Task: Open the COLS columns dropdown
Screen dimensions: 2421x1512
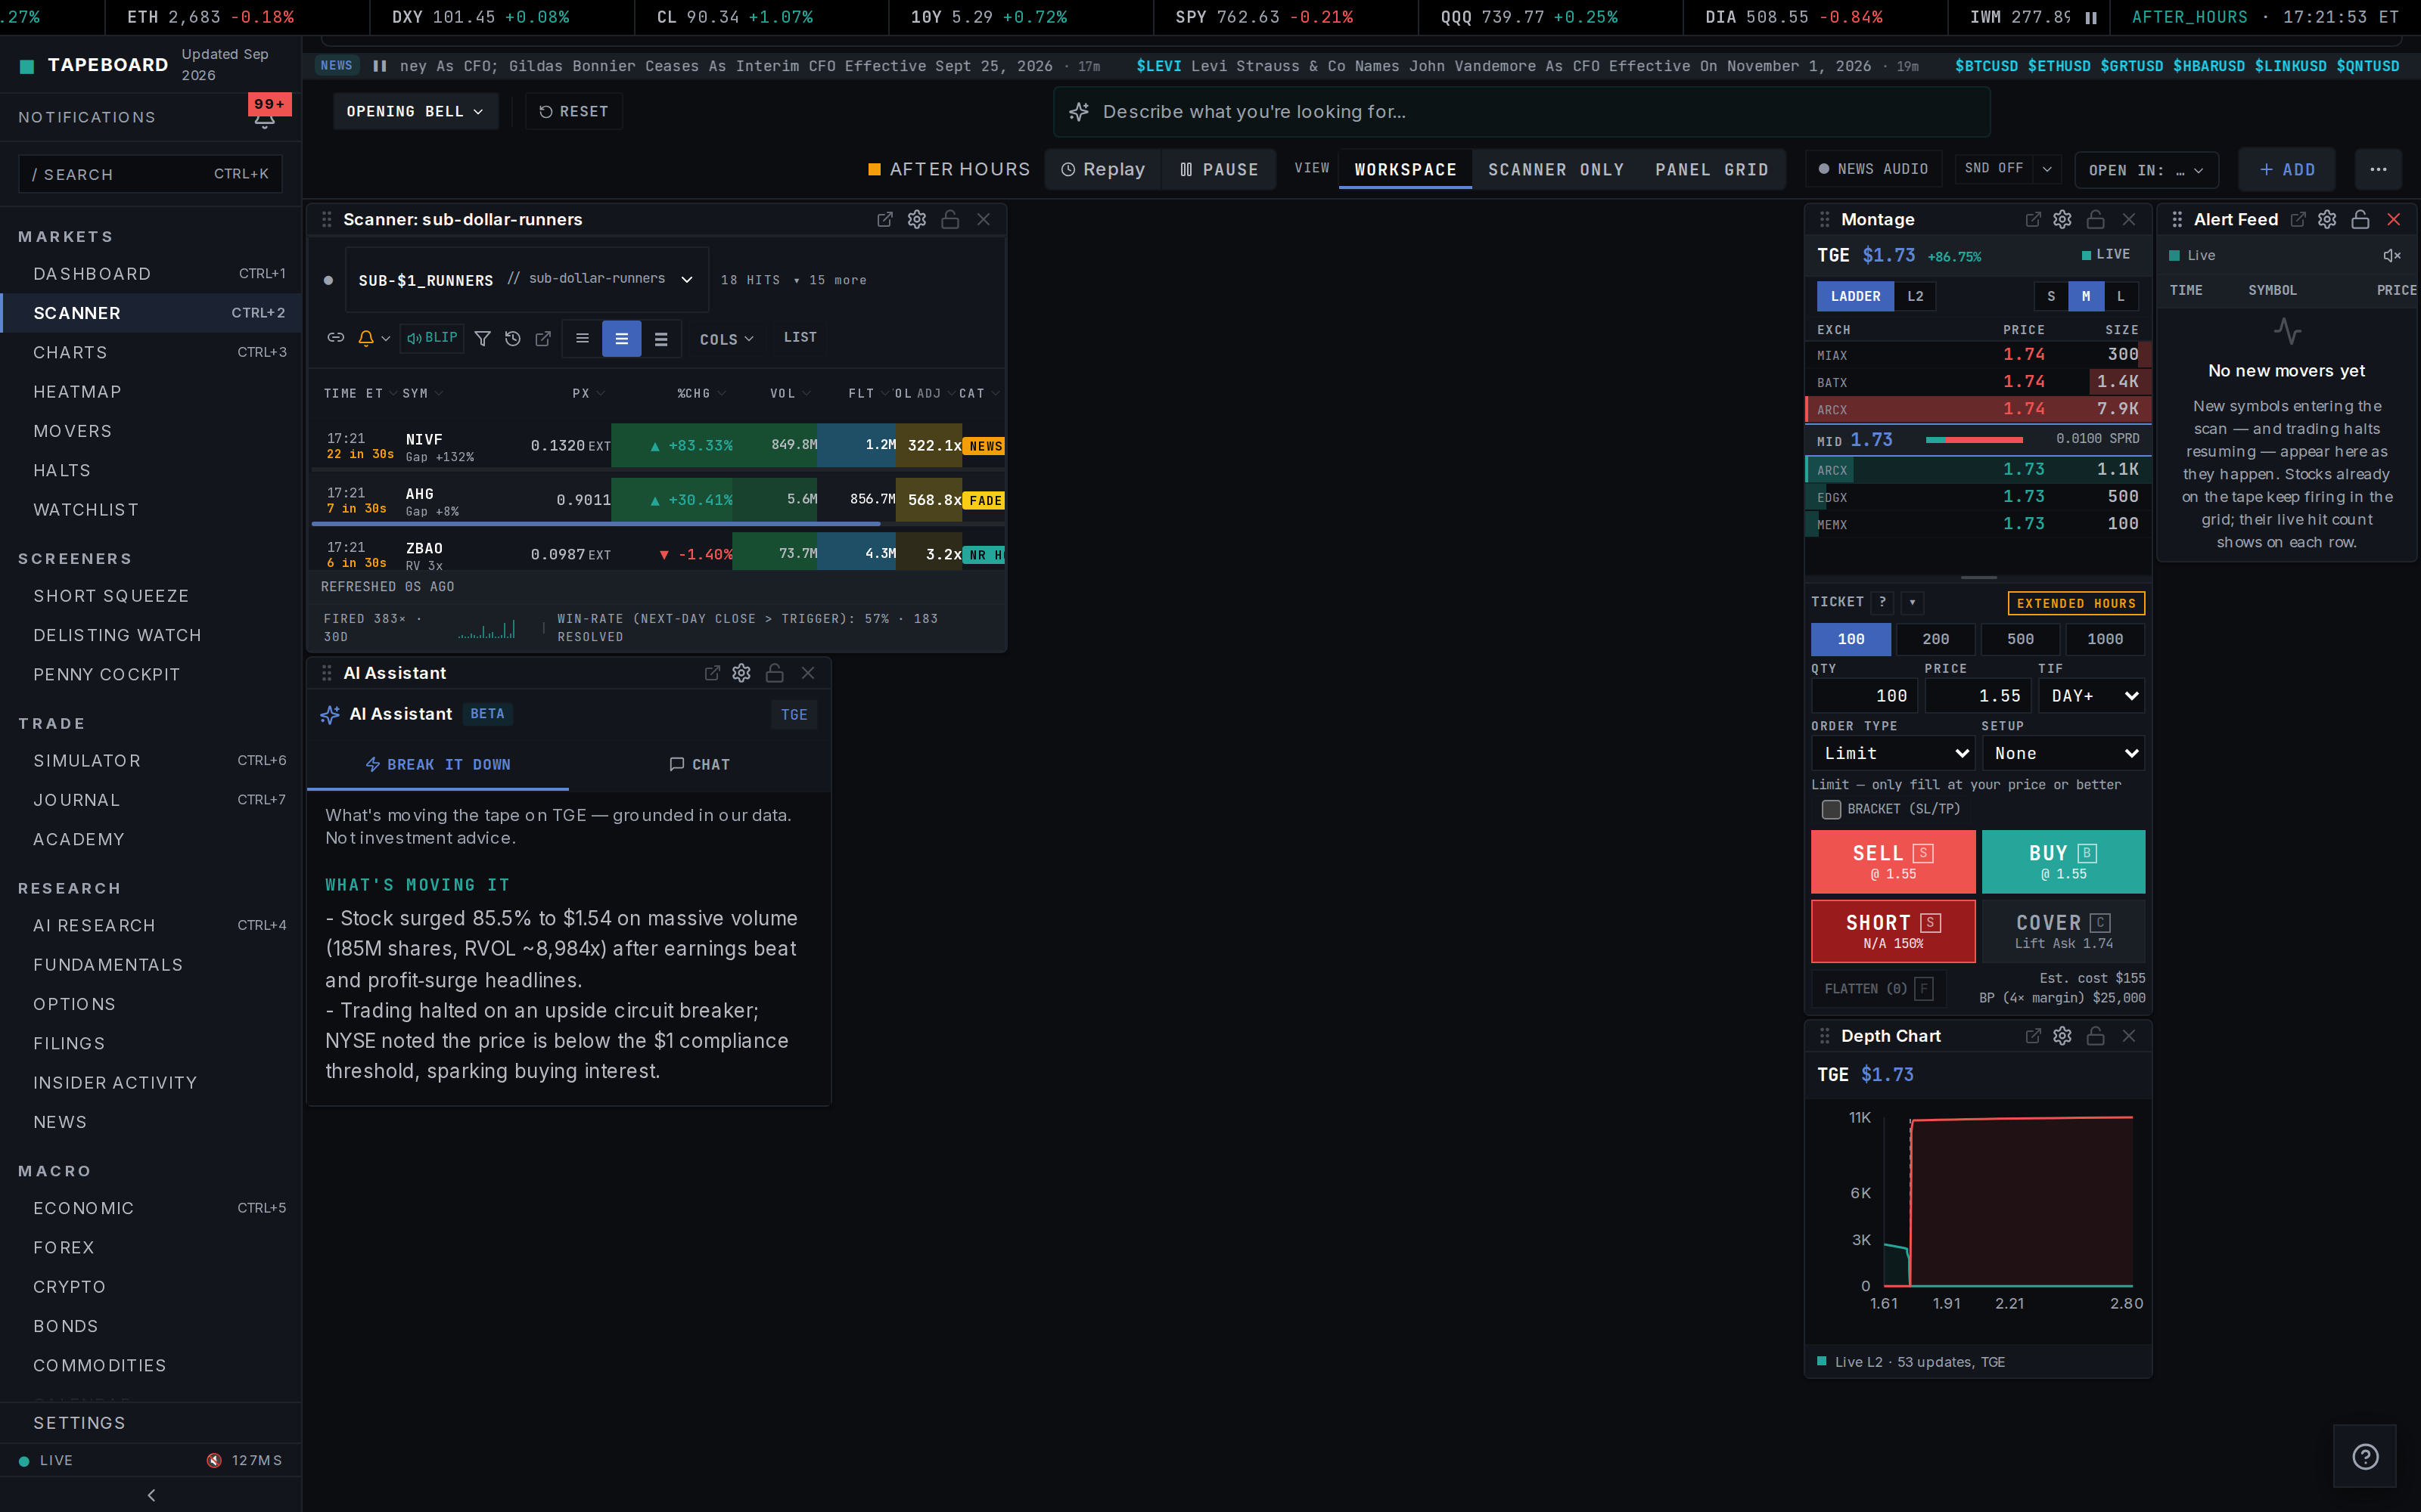Action: [726, 339]
